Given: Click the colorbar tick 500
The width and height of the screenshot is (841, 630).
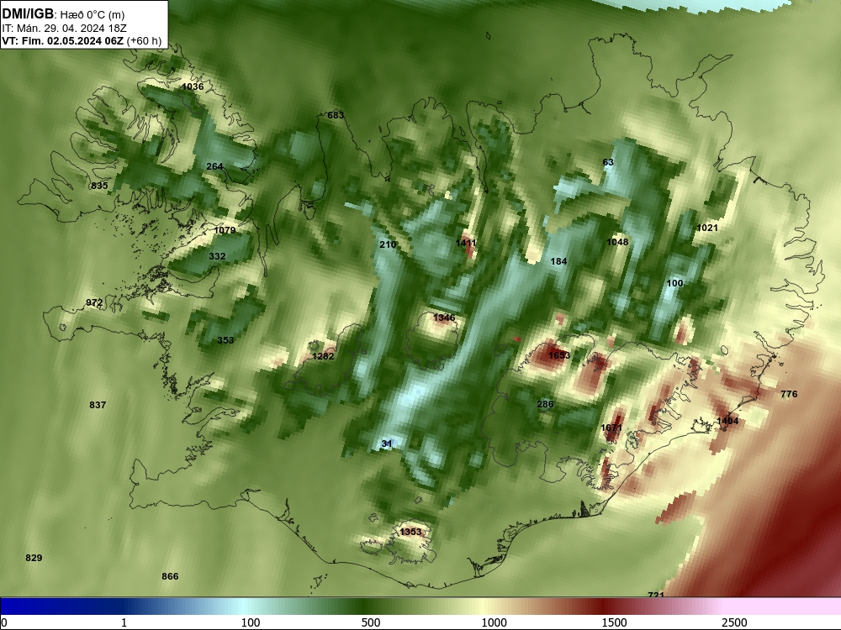Looking at the screenshot, I should coord(371,623).
